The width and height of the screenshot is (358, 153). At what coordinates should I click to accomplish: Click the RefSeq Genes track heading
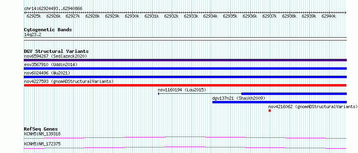(x=41, y=129)
